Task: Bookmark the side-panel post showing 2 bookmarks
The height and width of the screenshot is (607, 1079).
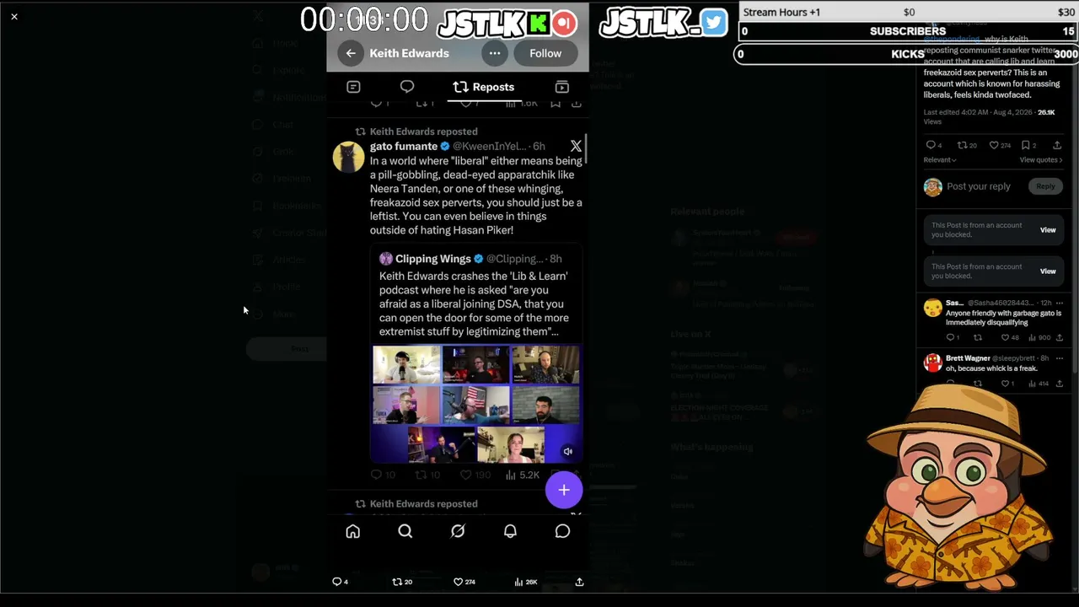Action: click(x=1028, y=145)
